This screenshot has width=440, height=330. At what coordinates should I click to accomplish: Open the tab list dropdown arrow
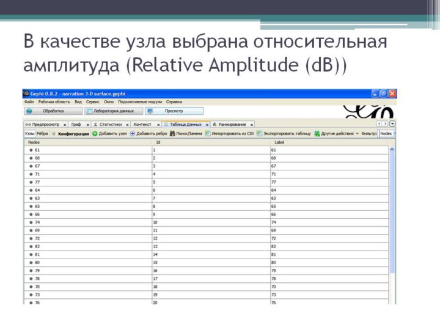pyautogui.click(x=393, y=123)
